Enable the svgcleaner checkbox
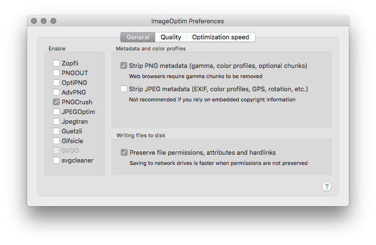This screenshot has width=376, height=245. (56, 160)
